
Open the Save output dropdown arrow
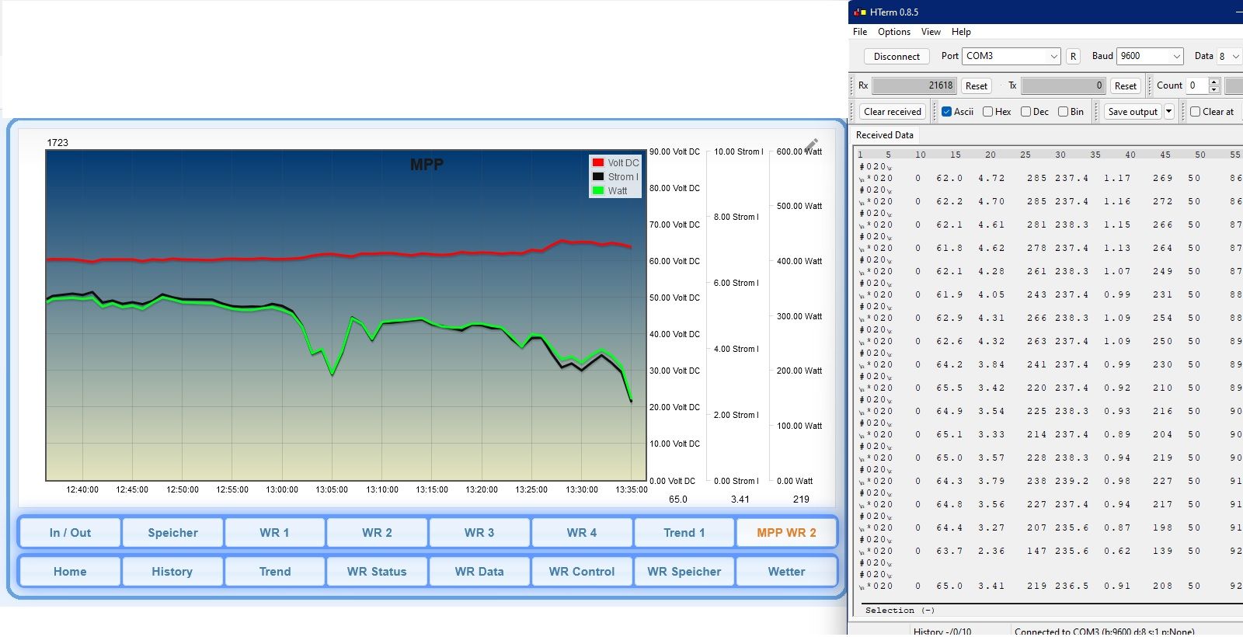click(x=1168, y=112)
